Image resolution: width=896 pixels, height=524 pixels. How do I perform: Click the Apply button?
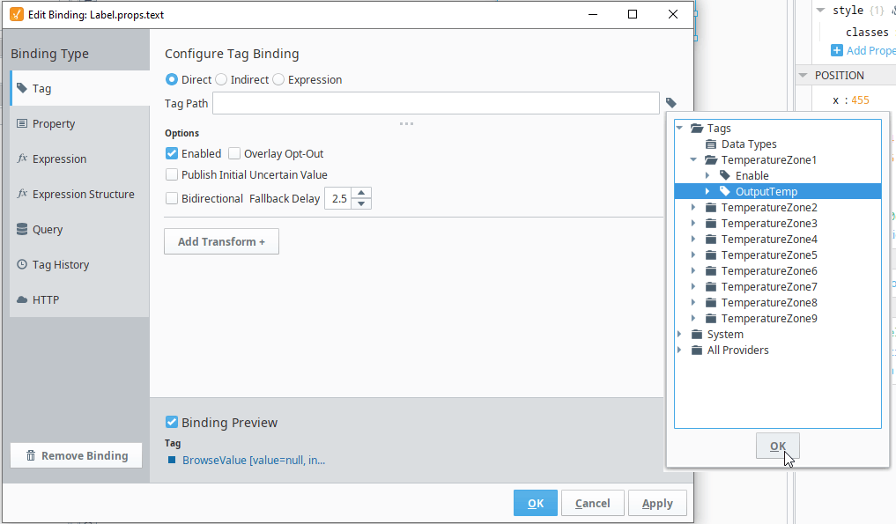657,503
